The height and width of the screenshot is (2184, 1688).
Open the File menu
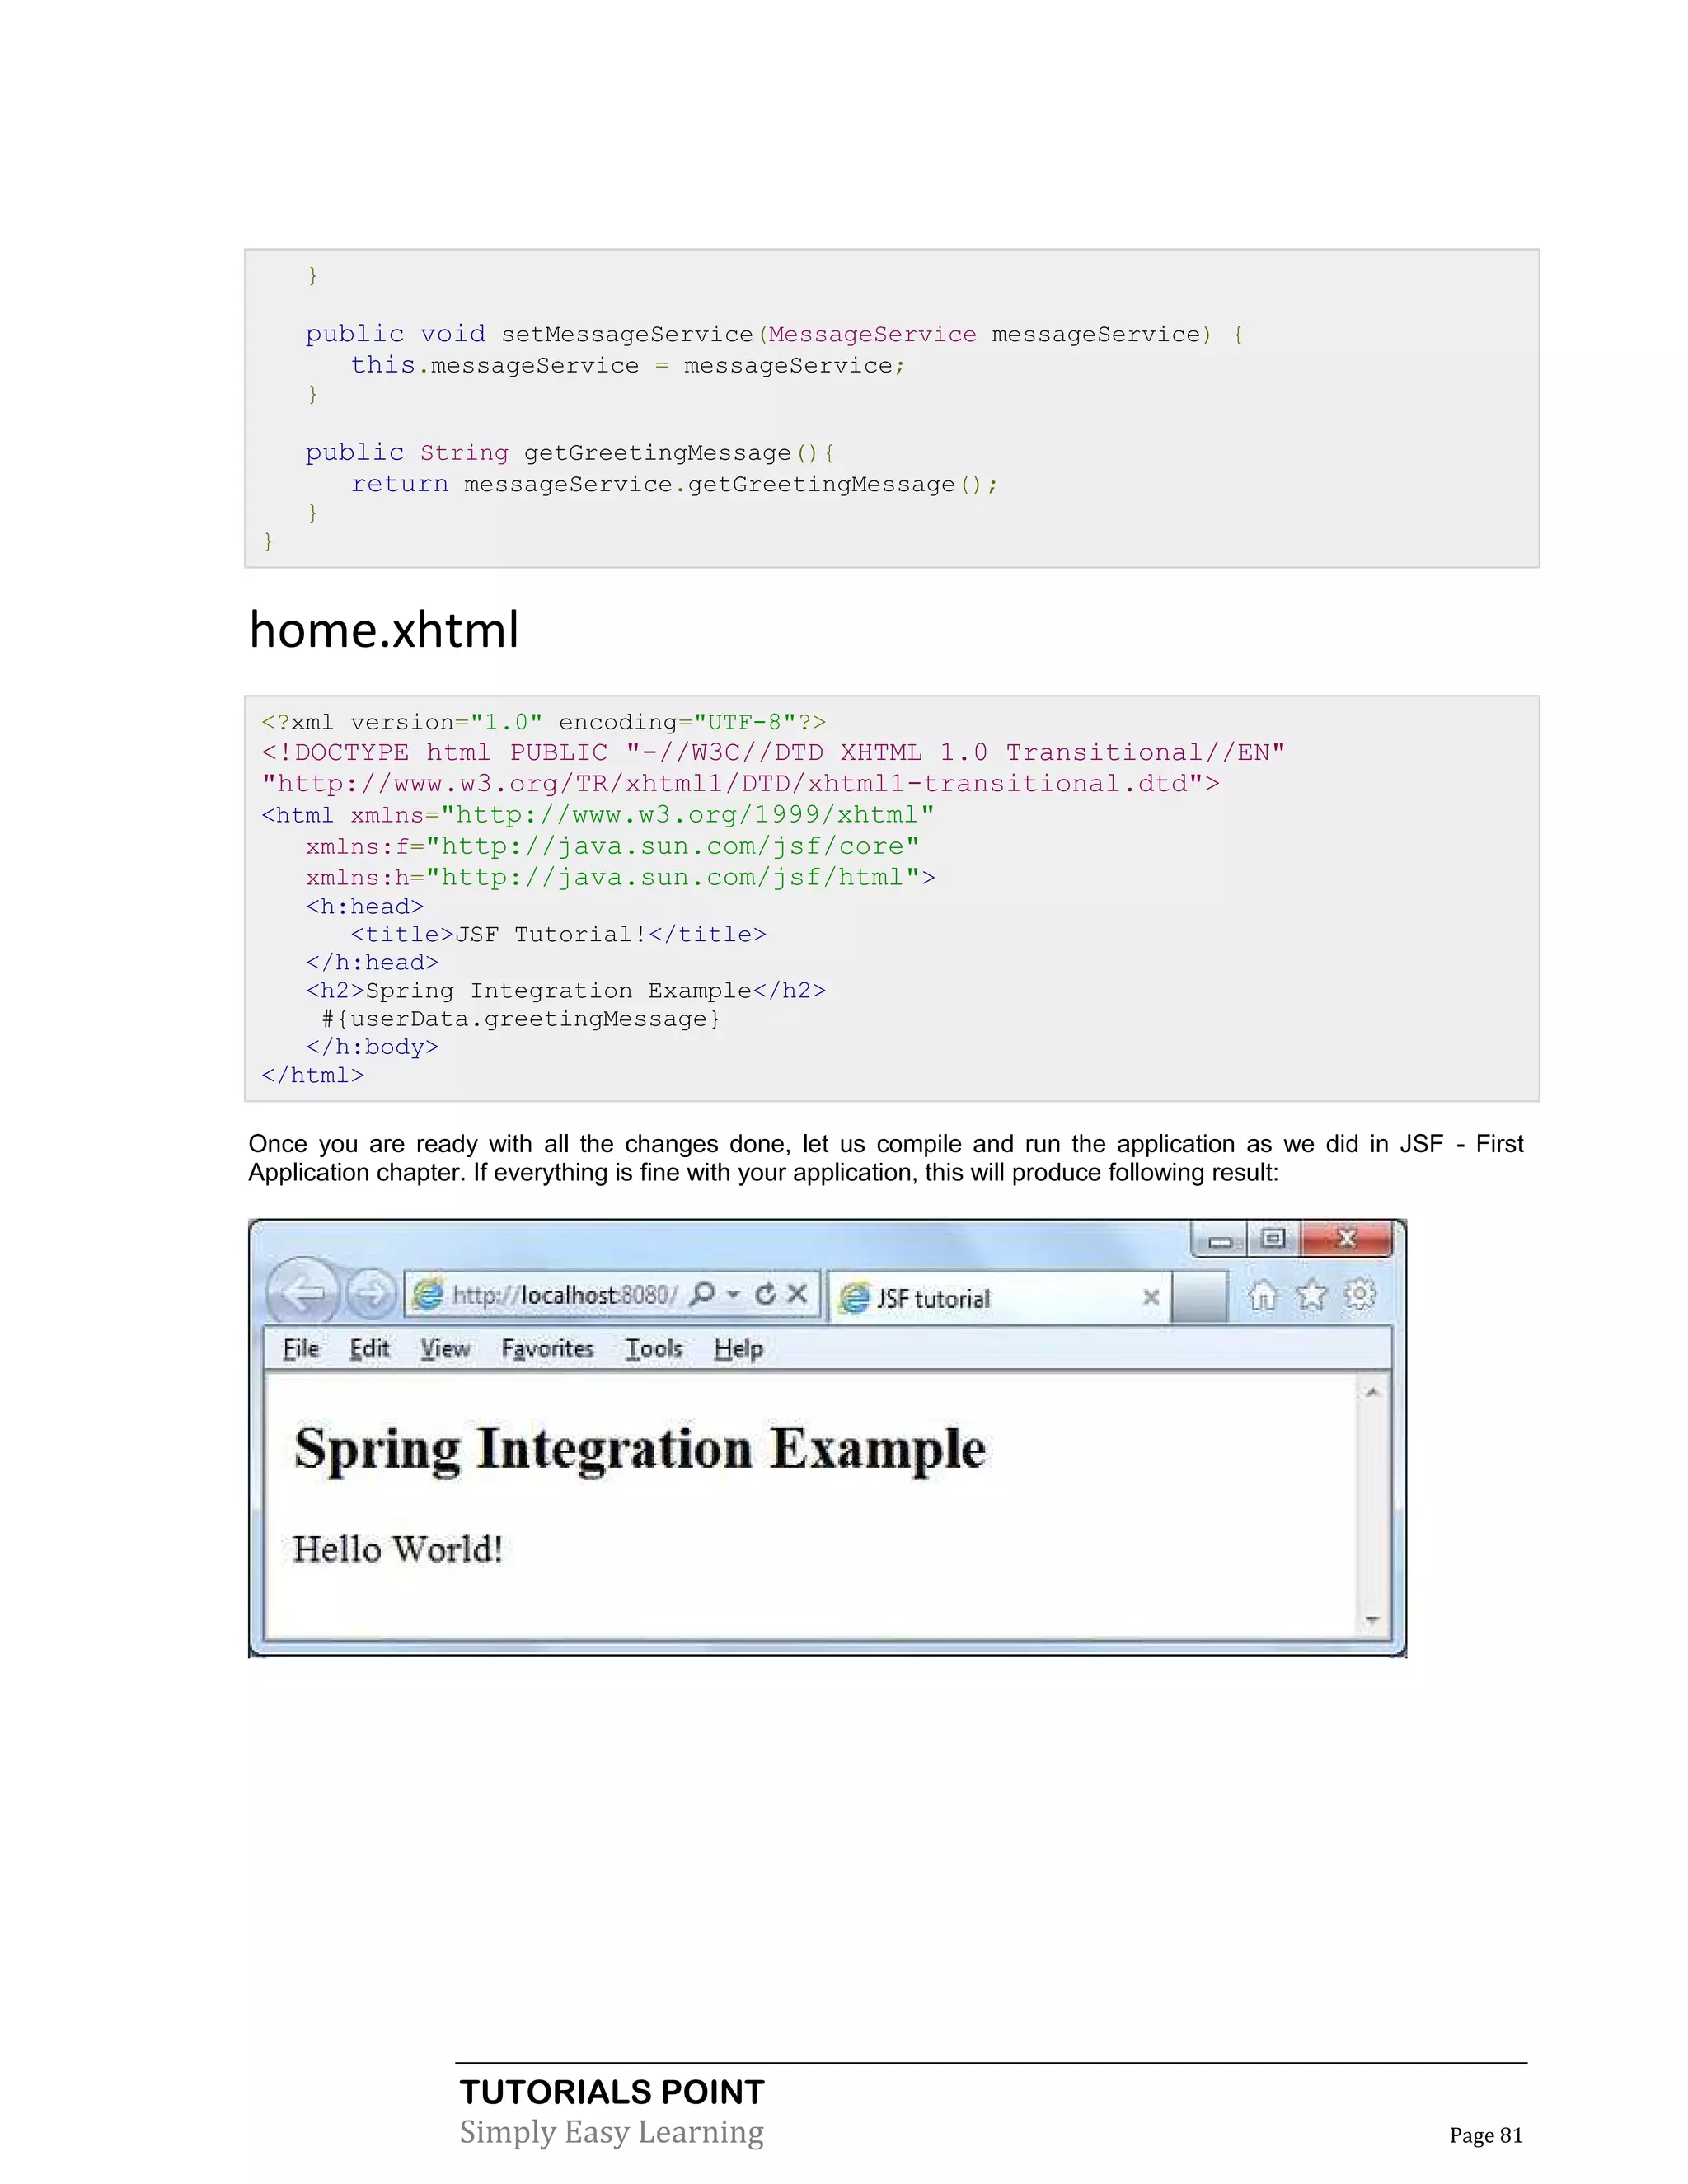click(300, 1349)
